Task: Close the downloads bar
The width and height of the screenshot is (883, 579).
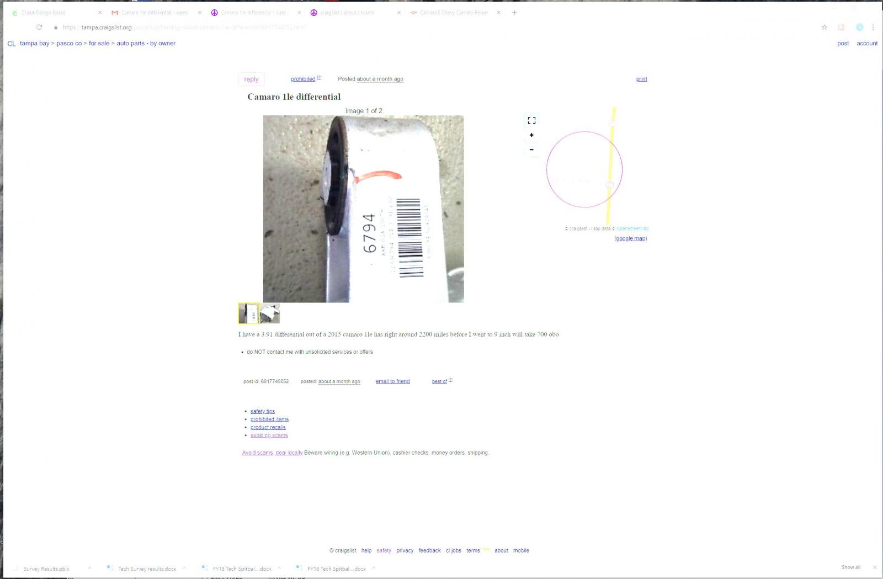Action: point(874,567)
